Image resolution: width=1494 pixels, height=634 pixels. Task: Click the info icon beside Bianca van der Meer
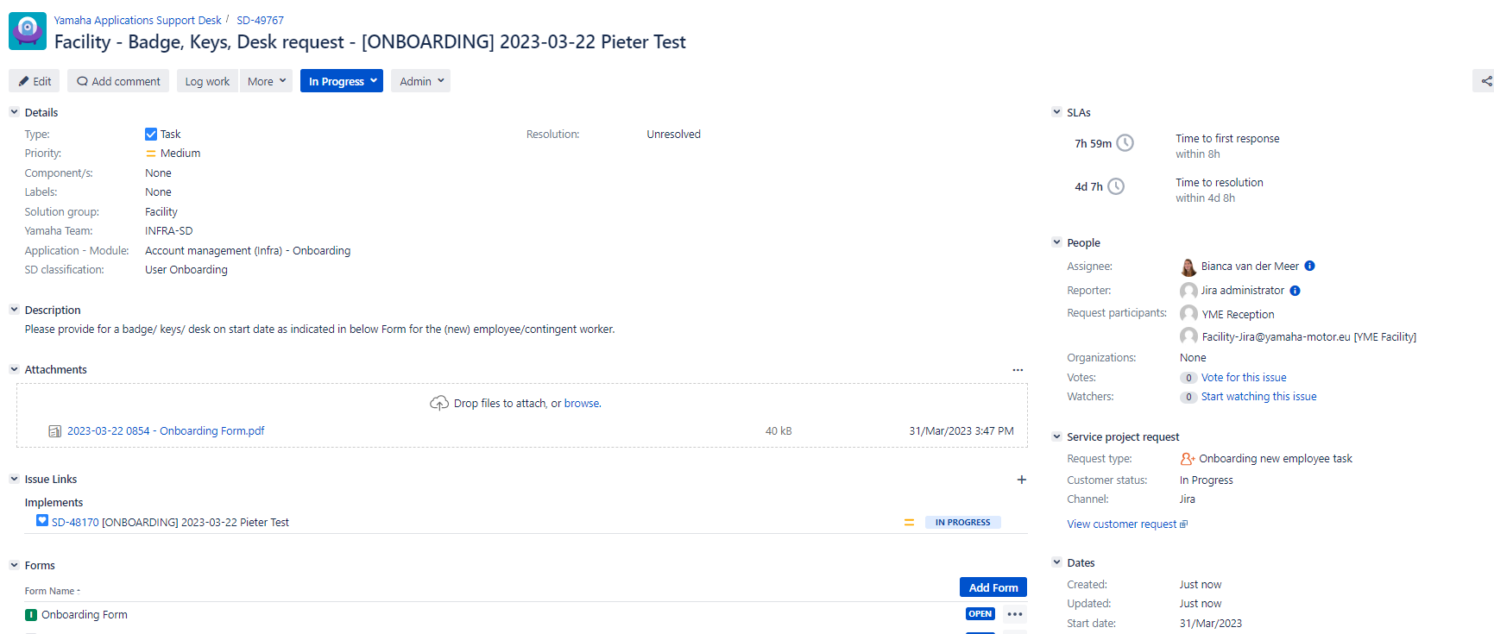pos(1309,266)
